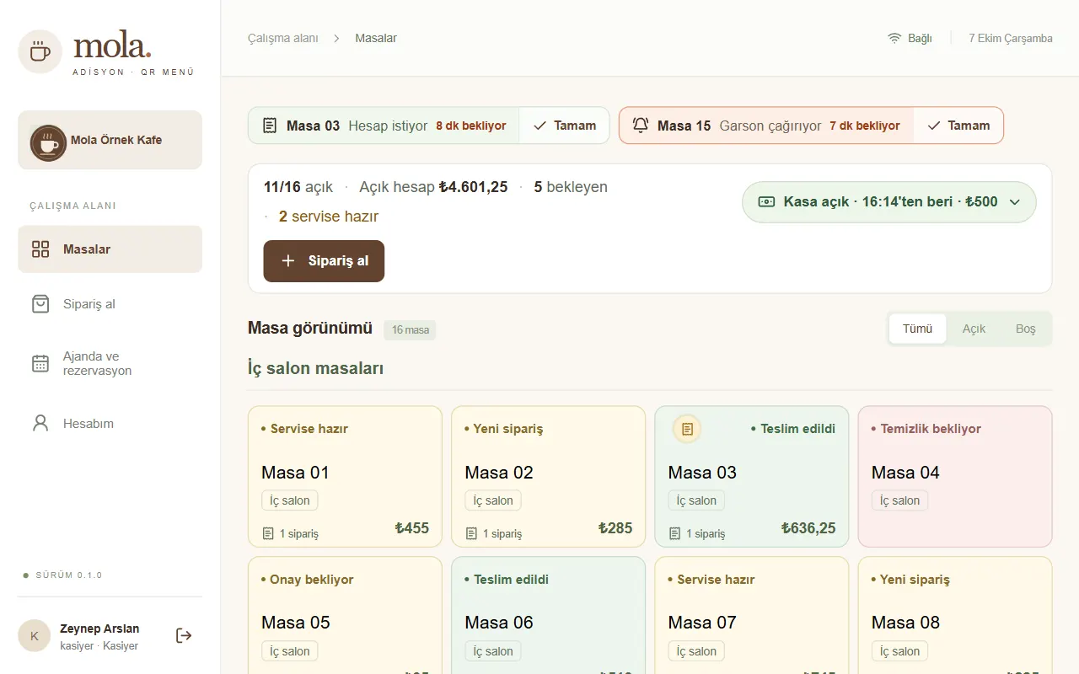Viewport: 1079px width, 674px height.
Task: Open Masalar in the sidebar menu
Action: tap(110, 249)
